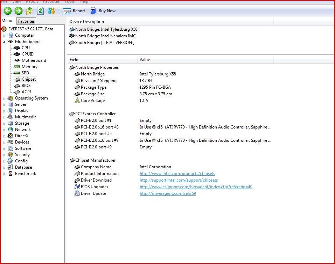The height and width of the screenshot is (264, 335).
Task: Select the Chipset icon in the tree
Action: click(17, 80)
